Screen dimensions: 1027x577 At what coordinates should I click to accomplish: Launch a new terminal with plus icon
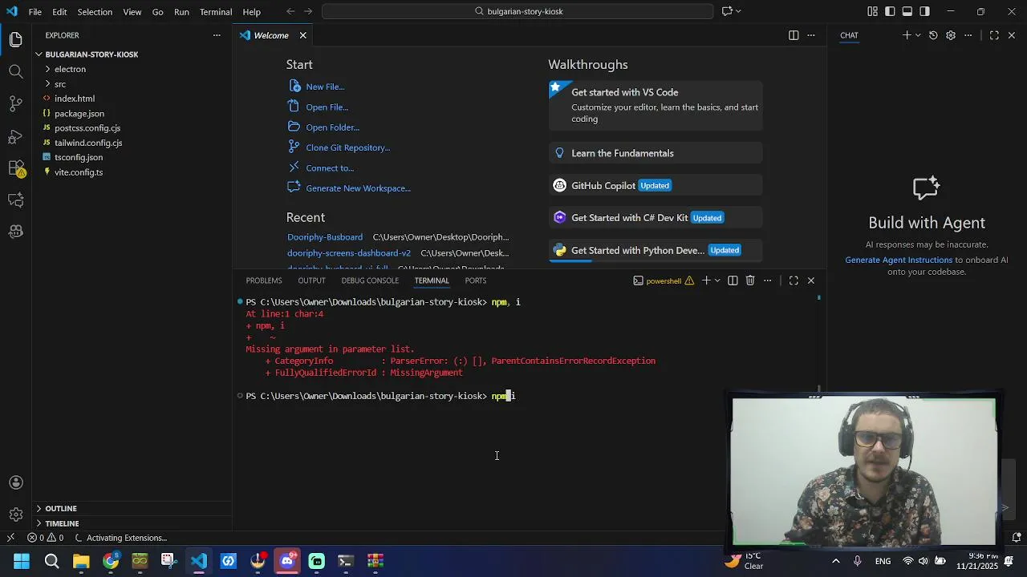click(706, 280)
